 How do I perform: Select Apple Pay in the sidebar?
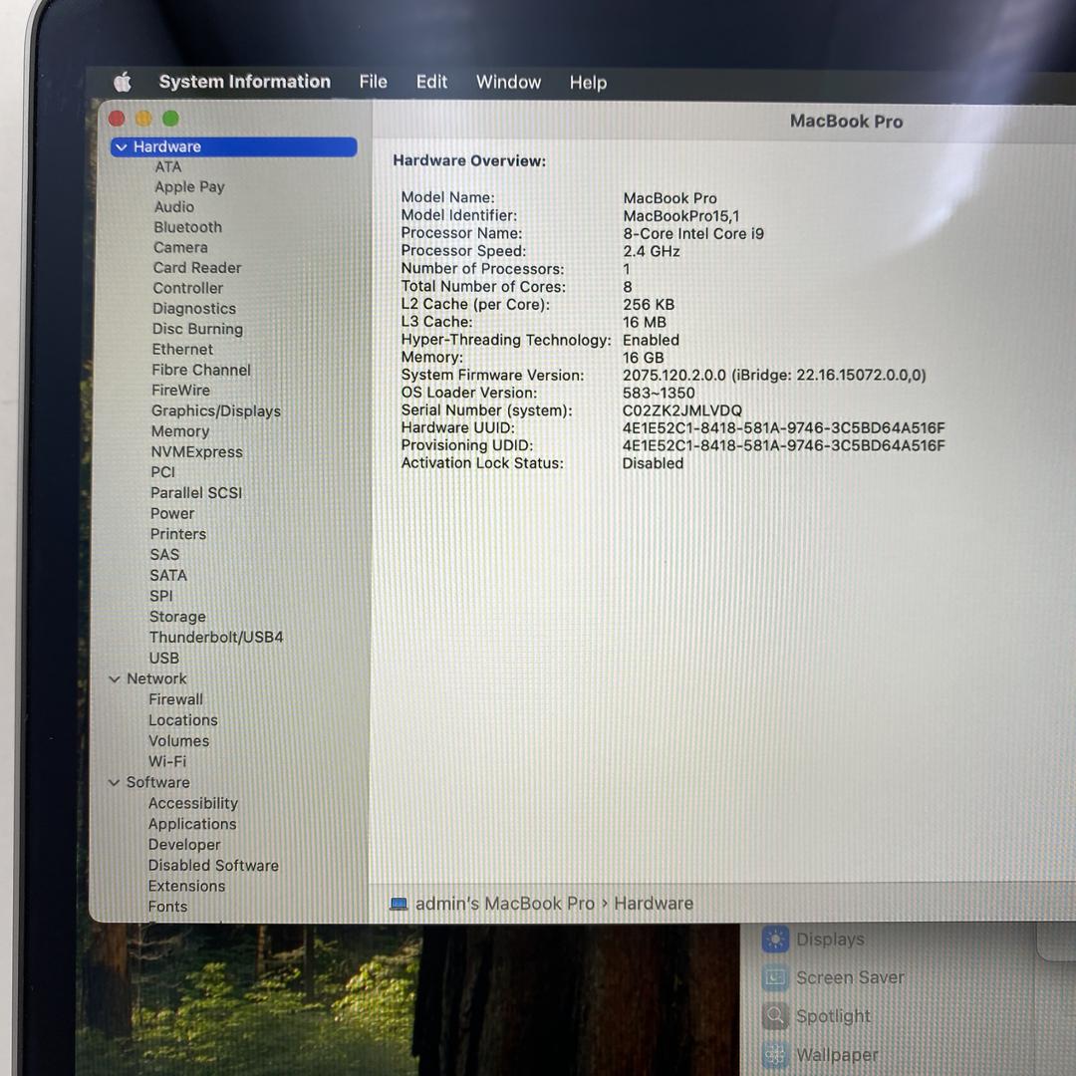coord(189,186)
